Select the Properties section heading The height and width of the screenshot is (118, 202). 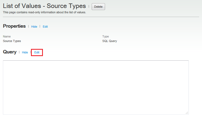point(14,26)
